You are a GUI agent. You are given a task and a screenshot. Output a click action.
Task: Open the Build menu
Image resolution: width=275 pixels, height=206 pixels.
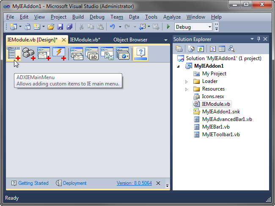pyautogui.click(x=78, y=17)
